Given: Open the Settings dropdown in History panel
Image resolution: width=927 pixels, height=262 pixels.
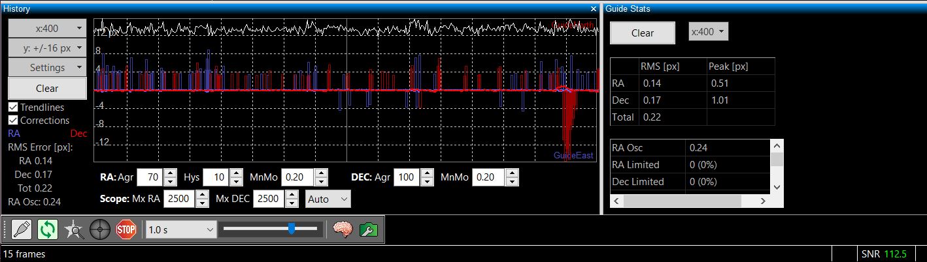Looking at the screenshot, I should click(47, 67).
